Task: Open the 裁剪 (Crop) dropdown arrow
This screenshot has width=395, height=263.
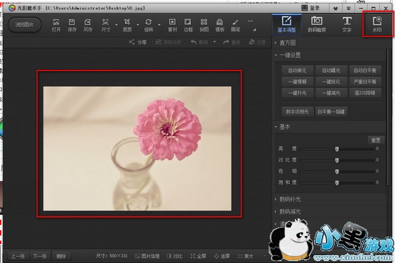Action: [x=139, y=26]
